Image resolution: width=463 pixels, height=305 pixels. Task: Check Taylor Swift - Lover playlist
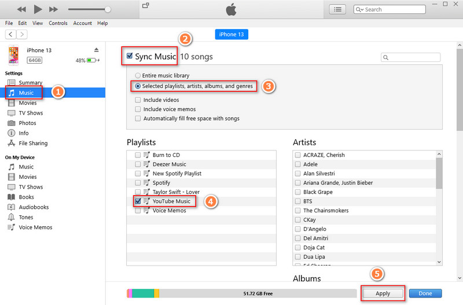click(x=138, y=192)
